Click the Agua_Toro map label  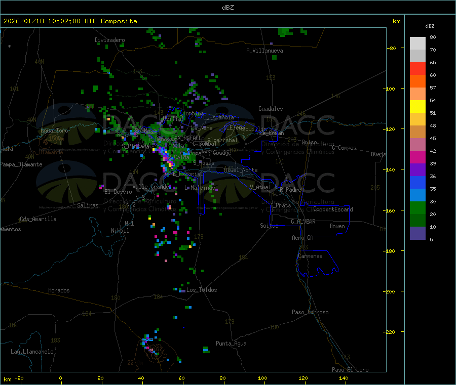click(54, 131)
